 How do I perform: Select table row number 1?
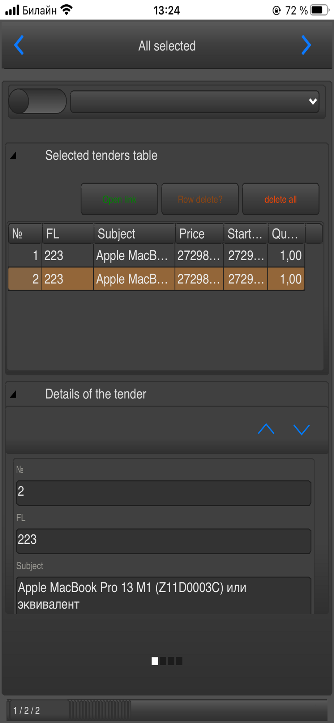pos(156,256)
